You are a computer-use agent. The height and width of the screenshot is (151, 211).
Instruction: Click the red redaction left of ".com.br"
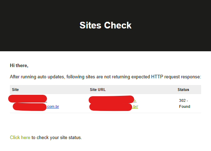click(30, 107)
